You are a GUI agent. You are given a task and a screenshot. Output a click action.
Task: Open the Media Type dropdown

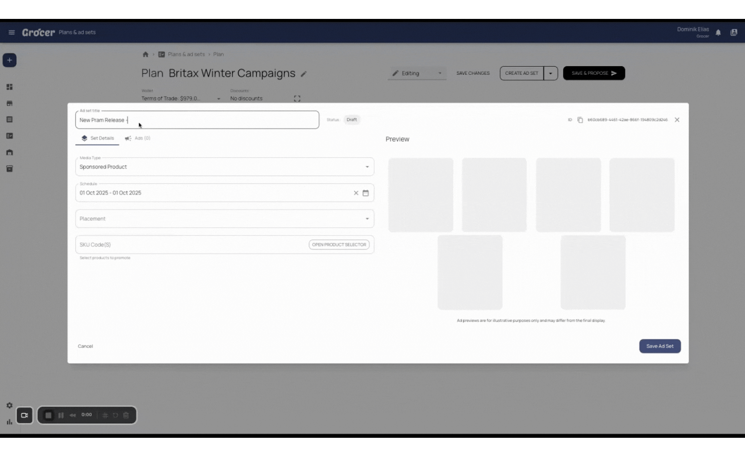[225, 167]
